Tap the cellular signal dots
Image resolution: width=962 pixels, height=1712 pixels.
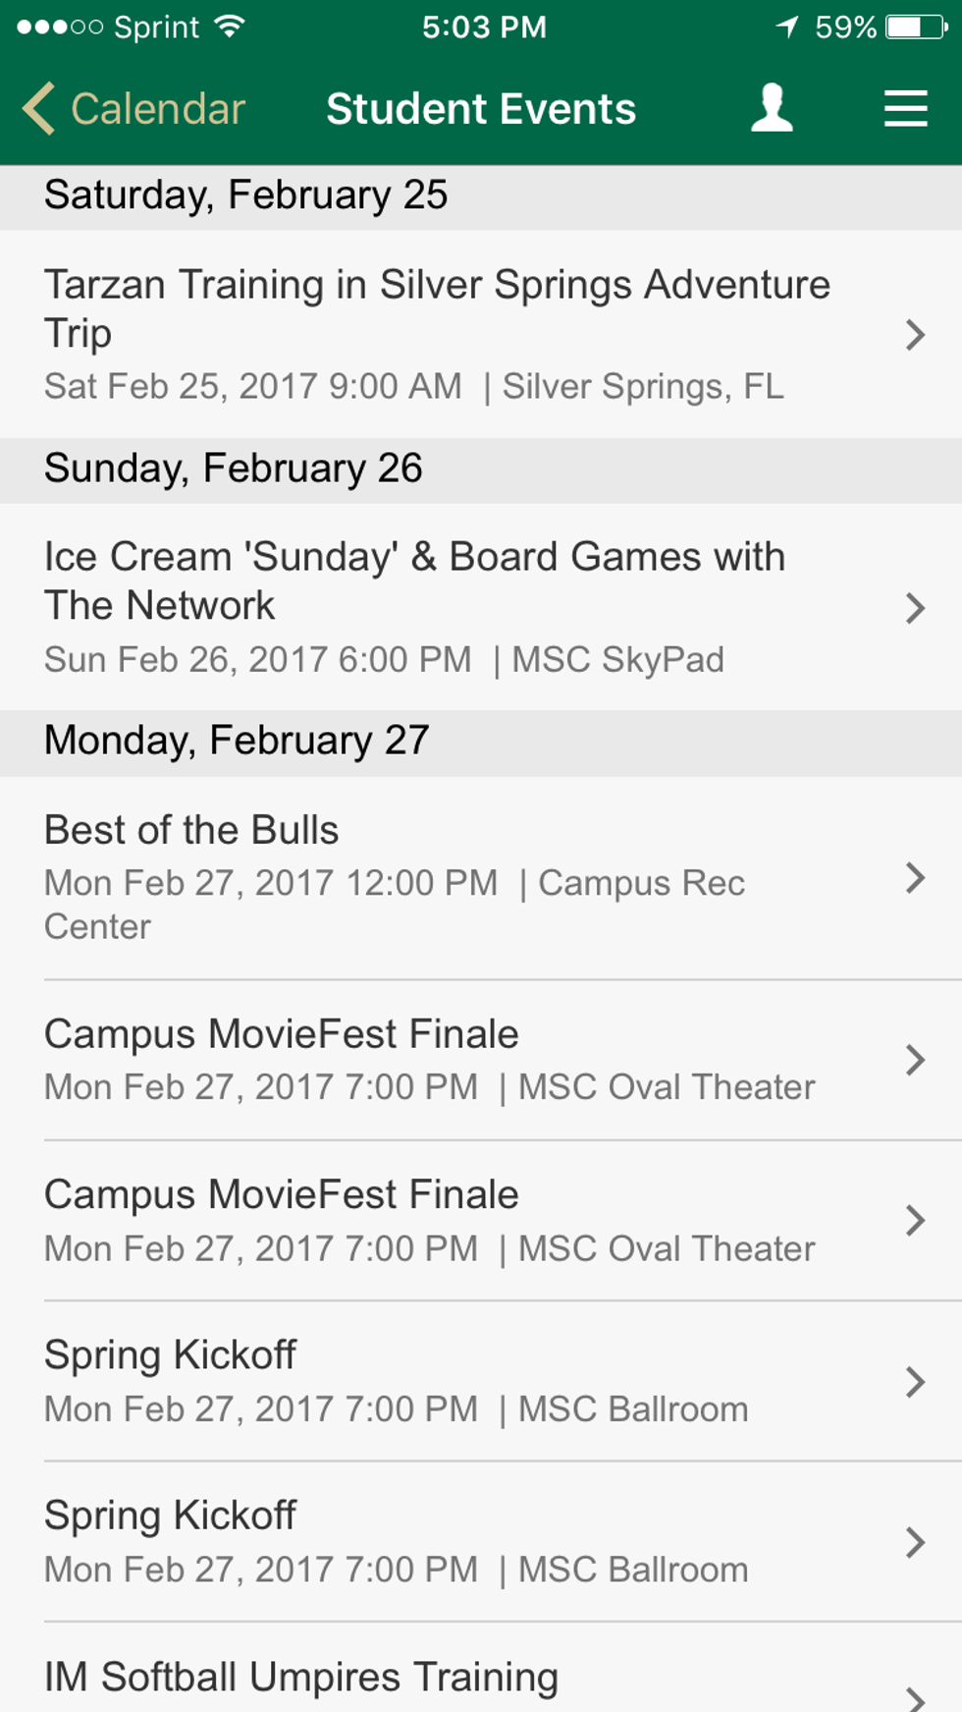[59, 28]
